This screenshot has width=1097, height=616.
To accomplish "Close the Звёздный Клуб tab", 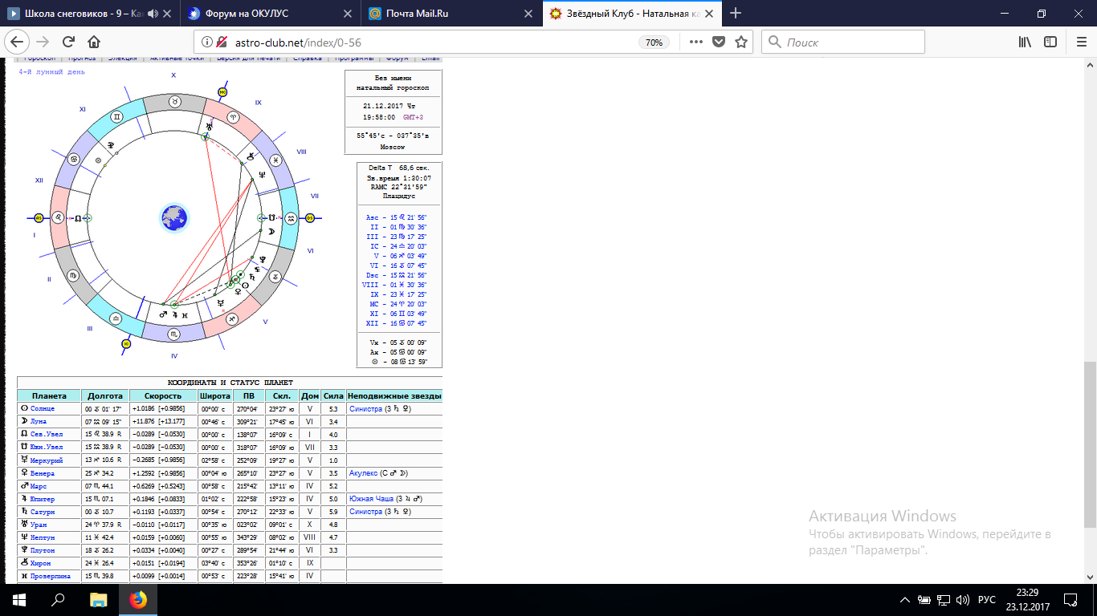I will point(710,14).
